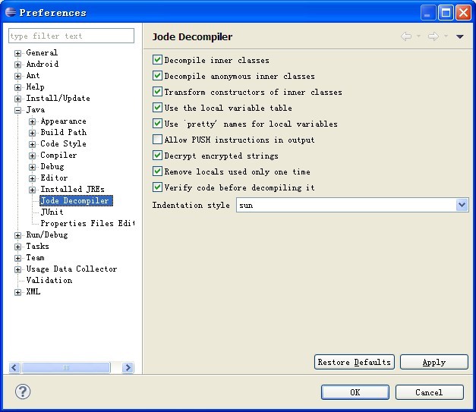Open forward history dropdown arrow
The height and width of the screenshot is (412, 476).
[446, 36]
